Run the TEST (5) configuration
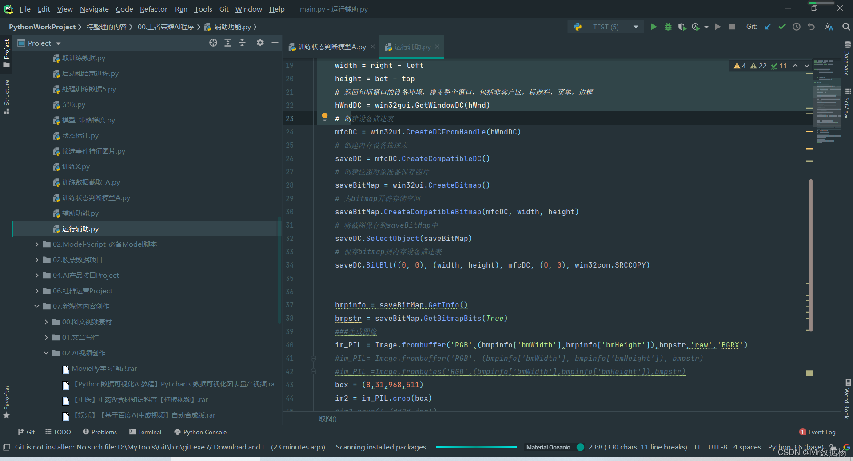This screenshot has width=853, height=461. coord(654,27)
